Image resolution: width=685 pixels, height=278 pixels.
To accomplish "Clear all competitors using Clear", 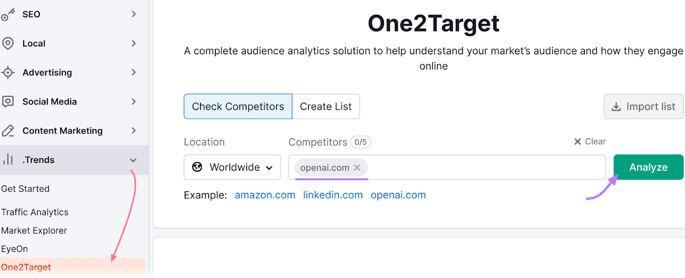I will 590,142.
